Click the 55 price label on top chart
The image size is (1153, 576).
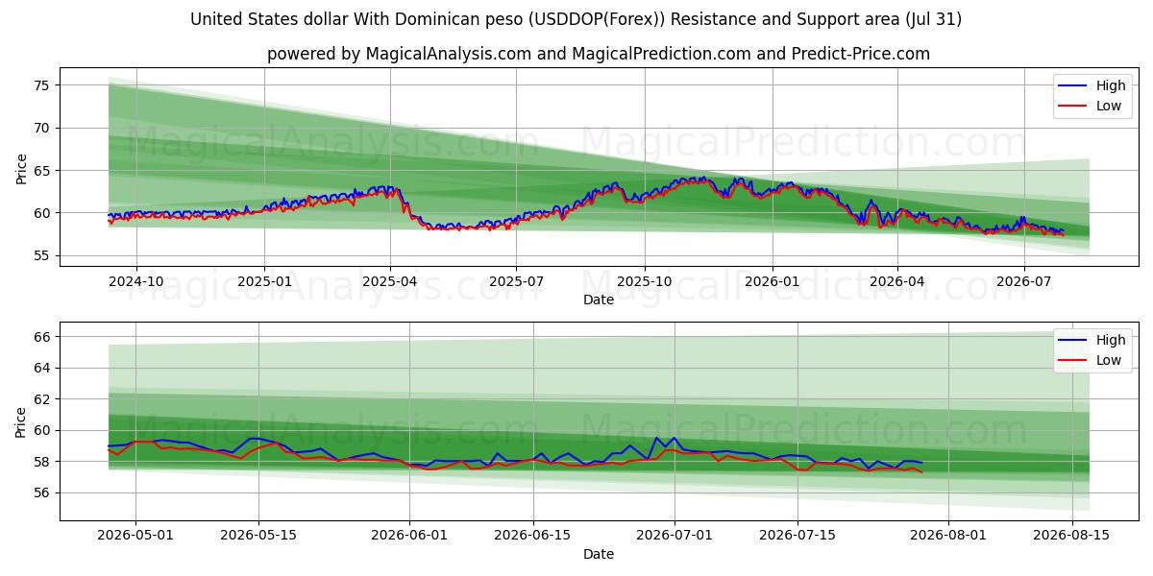44,255
